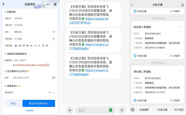This screenshot has width=186, height=115.
Task: Click the 取消绑定 link
Action: 30,111
